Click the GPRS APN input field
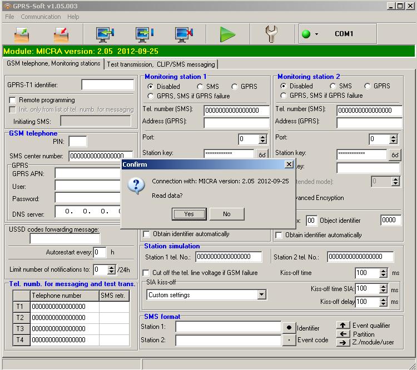 (88, 173)
